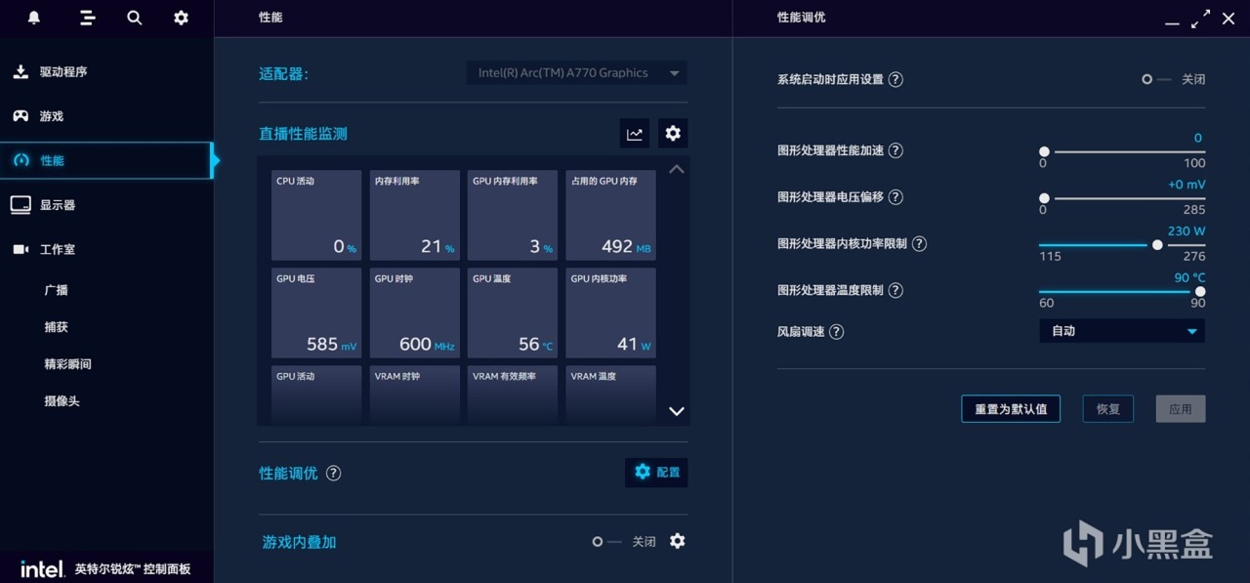Click the gamepad icon beside 游戏
The height and width of the screenshot is (583, 1250).
tap(20, 116)
